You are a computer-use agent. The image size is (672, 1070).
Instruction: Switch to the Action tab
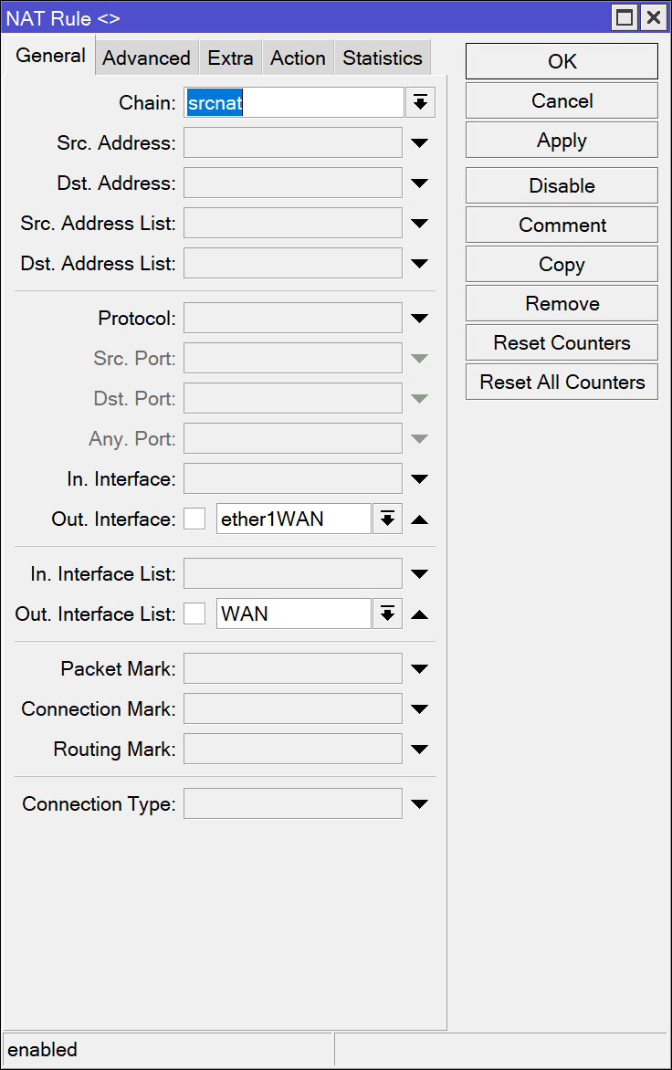pos(298,58)
